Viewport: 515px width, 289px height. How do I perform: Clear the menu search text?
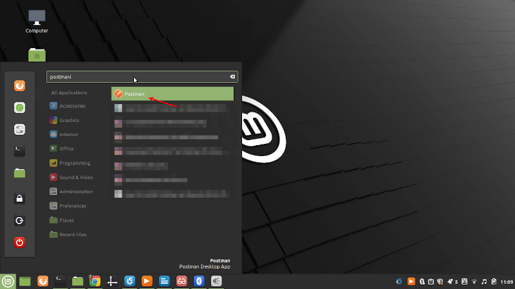pos(232,76)
